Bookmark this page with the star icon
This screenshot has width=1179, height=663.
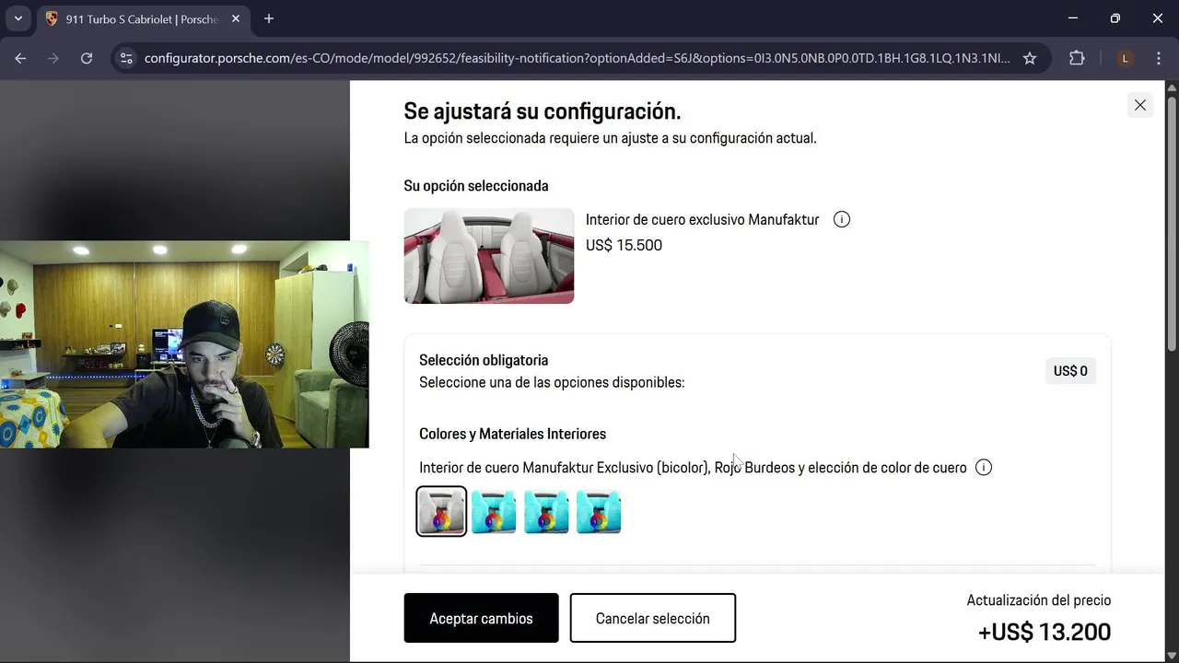pos(1030,58)
